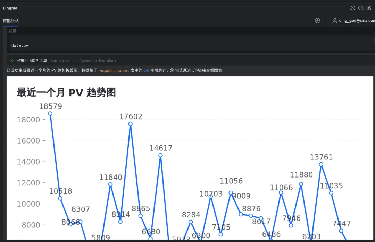375x242 pixels.
Task: Click the green MCP tool executed checkmark
Action: [x=11, y=60]
